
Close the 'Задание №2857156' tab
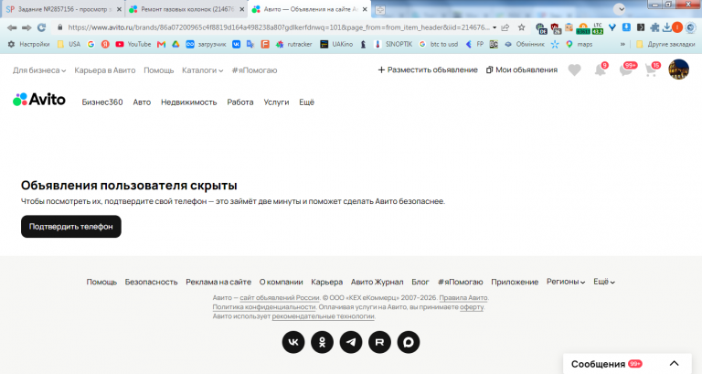pyautogui.click(x=119, y=9)
